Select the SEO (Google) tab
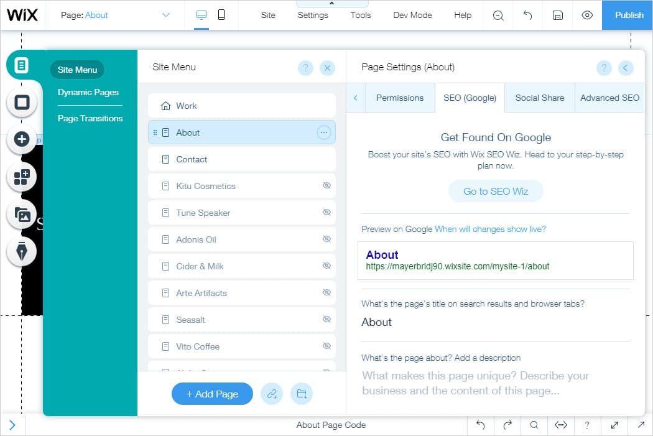 click(x=470, y=98)
